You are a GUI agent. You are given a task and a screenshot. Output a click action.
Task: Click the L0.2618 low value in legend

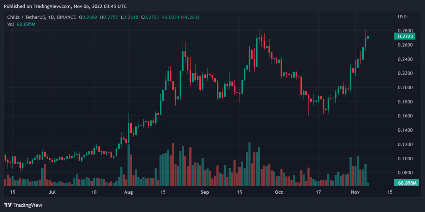pyautogui.click(x=129, y=17)
